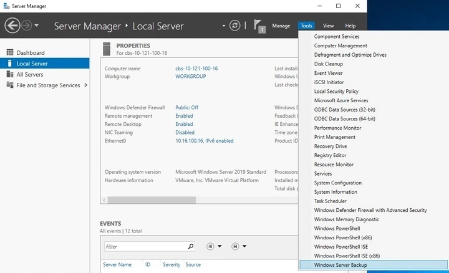Click computer name cbs-10-121-100-16 link
The image size is (449, 273).
pyautogui.click(x=196, y=69)
